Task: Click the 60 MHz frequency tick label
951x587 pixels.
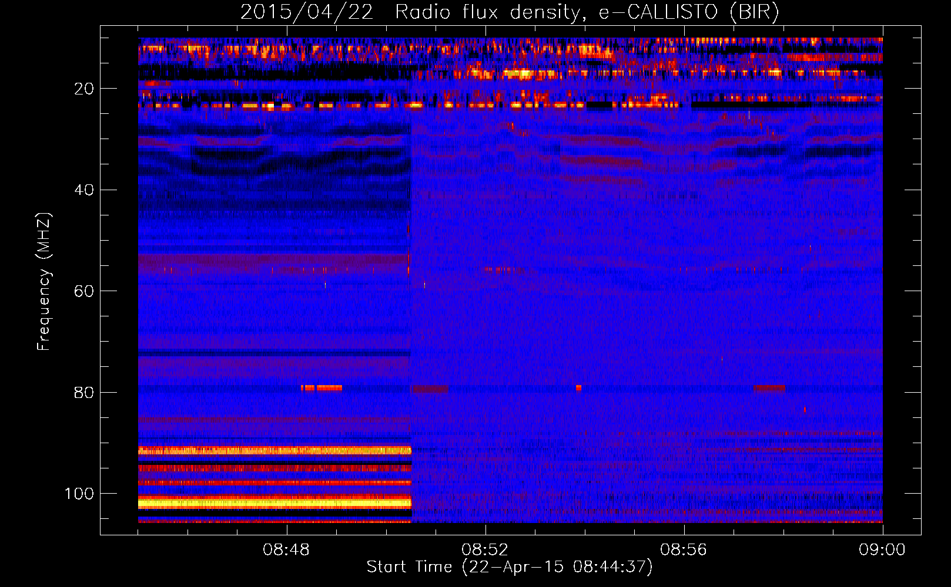Action: pyautogui.click(x=84, y=291)
